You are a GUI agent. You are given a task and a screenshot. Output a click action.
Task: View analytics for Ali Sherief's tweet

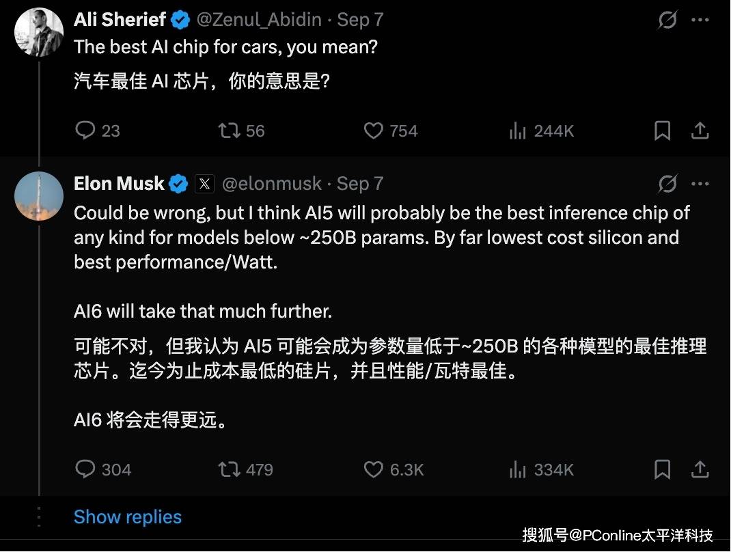(x=518, y=130)
